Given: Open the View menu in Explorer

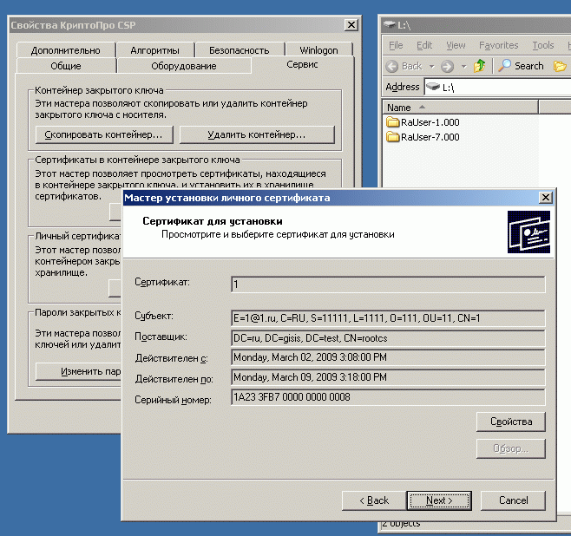Looking at the screenshot, I should click(456, 45).
